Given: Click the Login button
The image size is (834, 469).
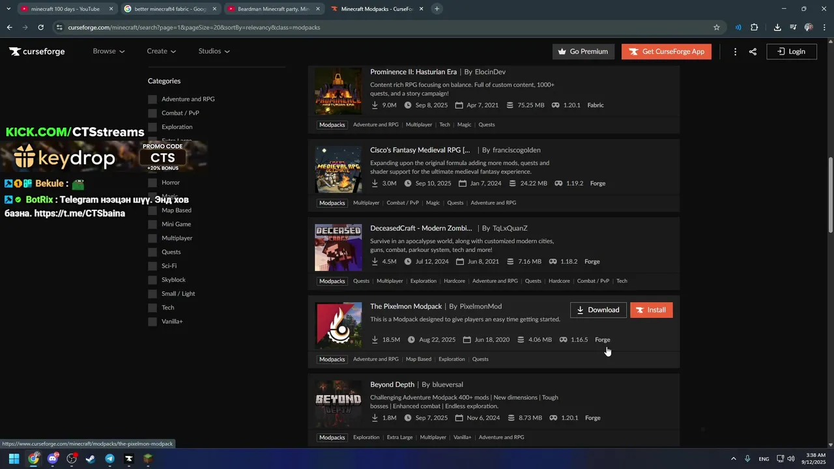Looking at the screenshot, I should pos(792,51).
